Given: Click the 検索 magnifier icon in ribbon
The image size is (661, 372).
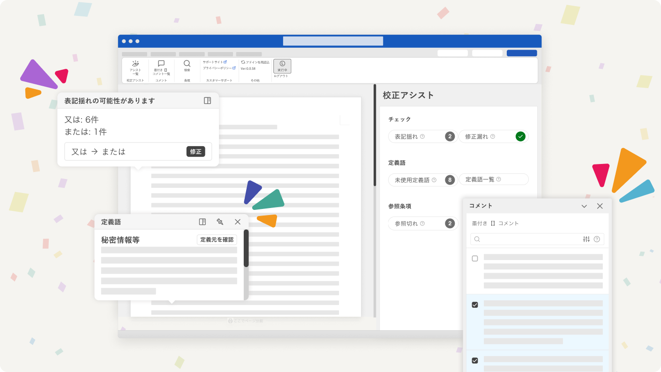Looking at the screenshot, I should click(x=187, y=64).
